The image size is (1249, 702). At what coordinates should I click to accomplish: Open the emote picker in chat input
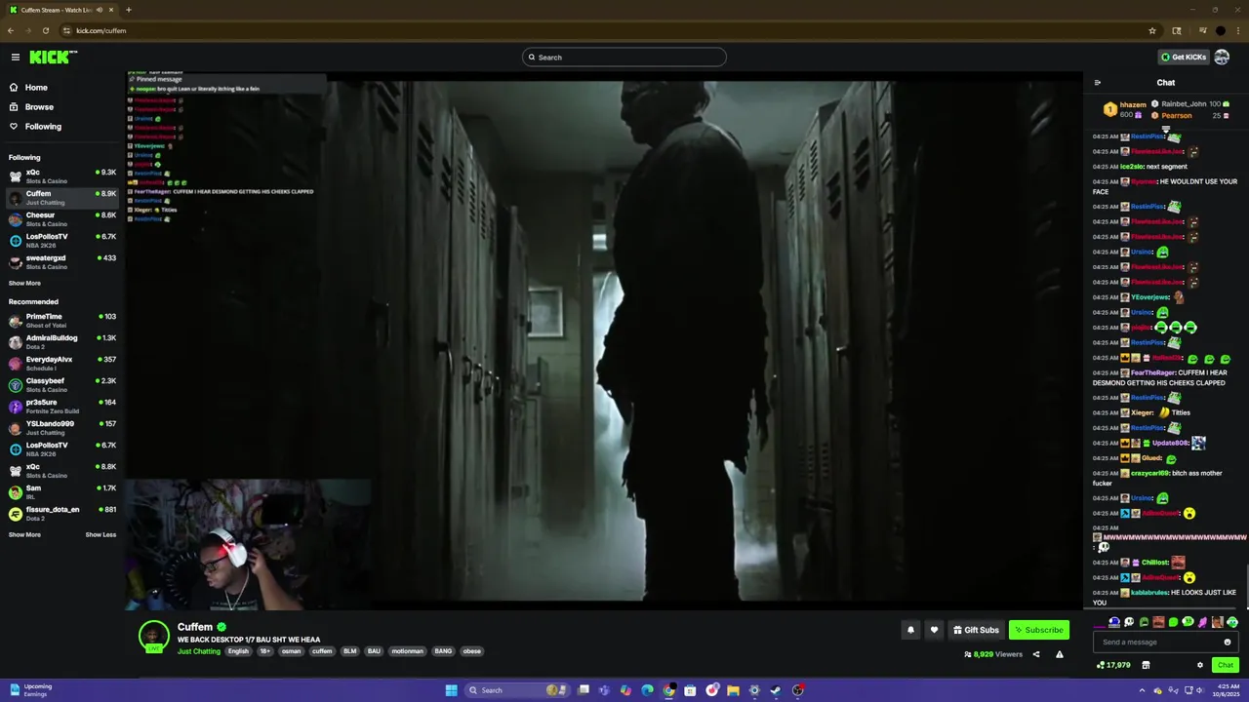(x=1227, y=642)
